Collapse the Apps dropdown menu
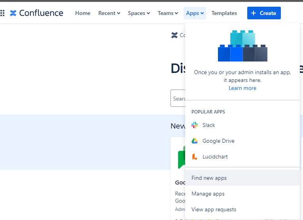Screen dimensions: 303x220 pyautogui.click(x=195, y=13)
